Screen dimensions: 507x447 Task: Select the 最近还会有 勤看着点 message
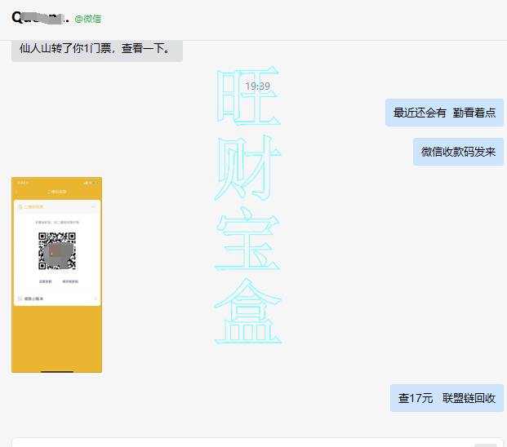click(444, 113)
